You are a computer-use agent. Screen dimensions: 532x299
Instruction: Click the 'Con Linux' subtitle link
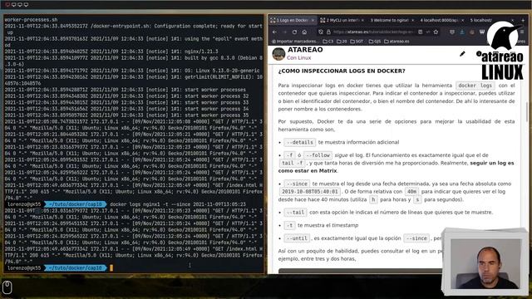click(298, 57)
